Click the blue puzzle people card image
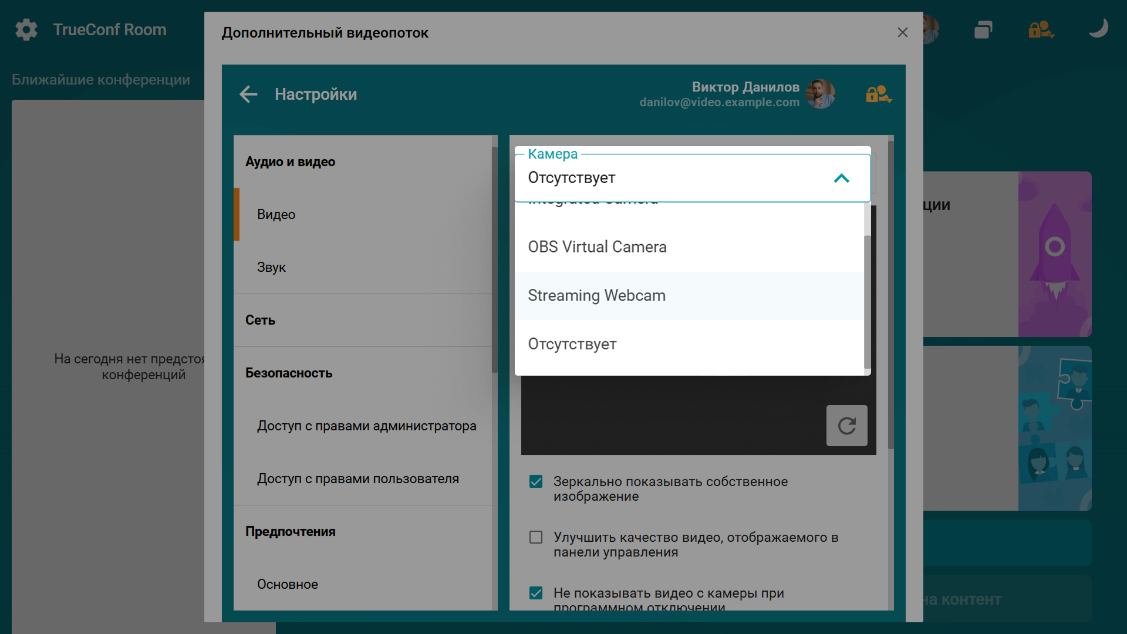Screen dimensions: 1127x634 (x=1055, y=428)
